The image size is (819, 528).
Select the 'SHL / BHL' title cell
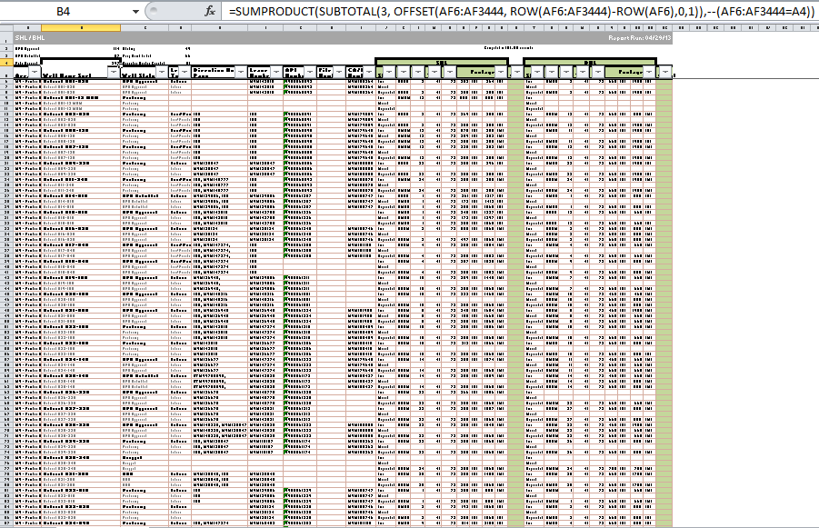click(x=30, y=38)
